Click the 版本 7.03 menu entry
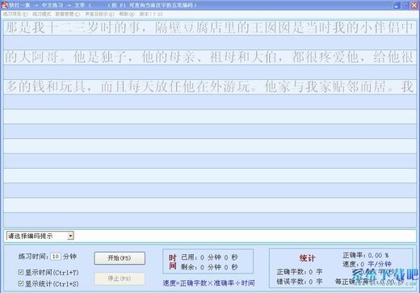420x293 pixels. [151, 14]
